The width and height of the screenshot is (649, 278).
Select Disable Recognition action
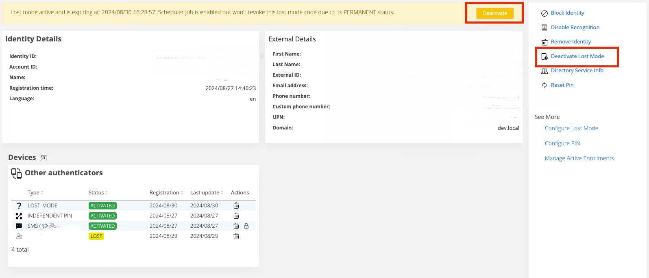(575, 28)
